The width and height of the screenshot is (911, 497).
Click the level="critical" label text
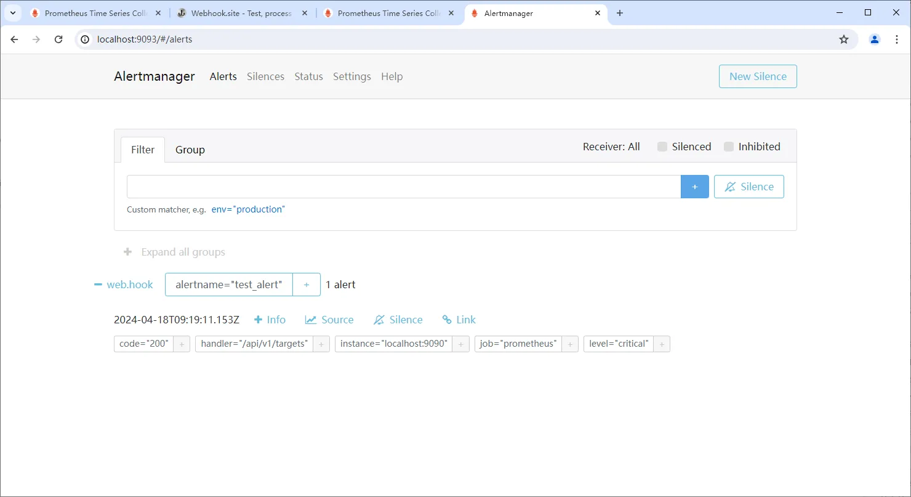(619, 344)
